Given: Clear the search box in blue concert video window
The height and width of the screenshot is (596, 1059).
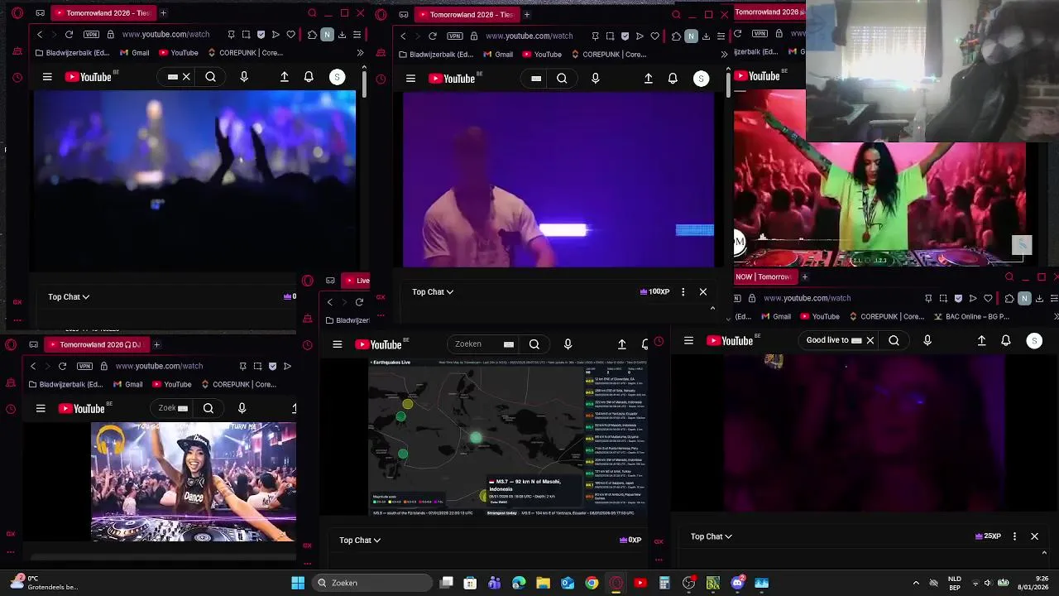Looking at the screenshot, I should [x=186, y=77].
